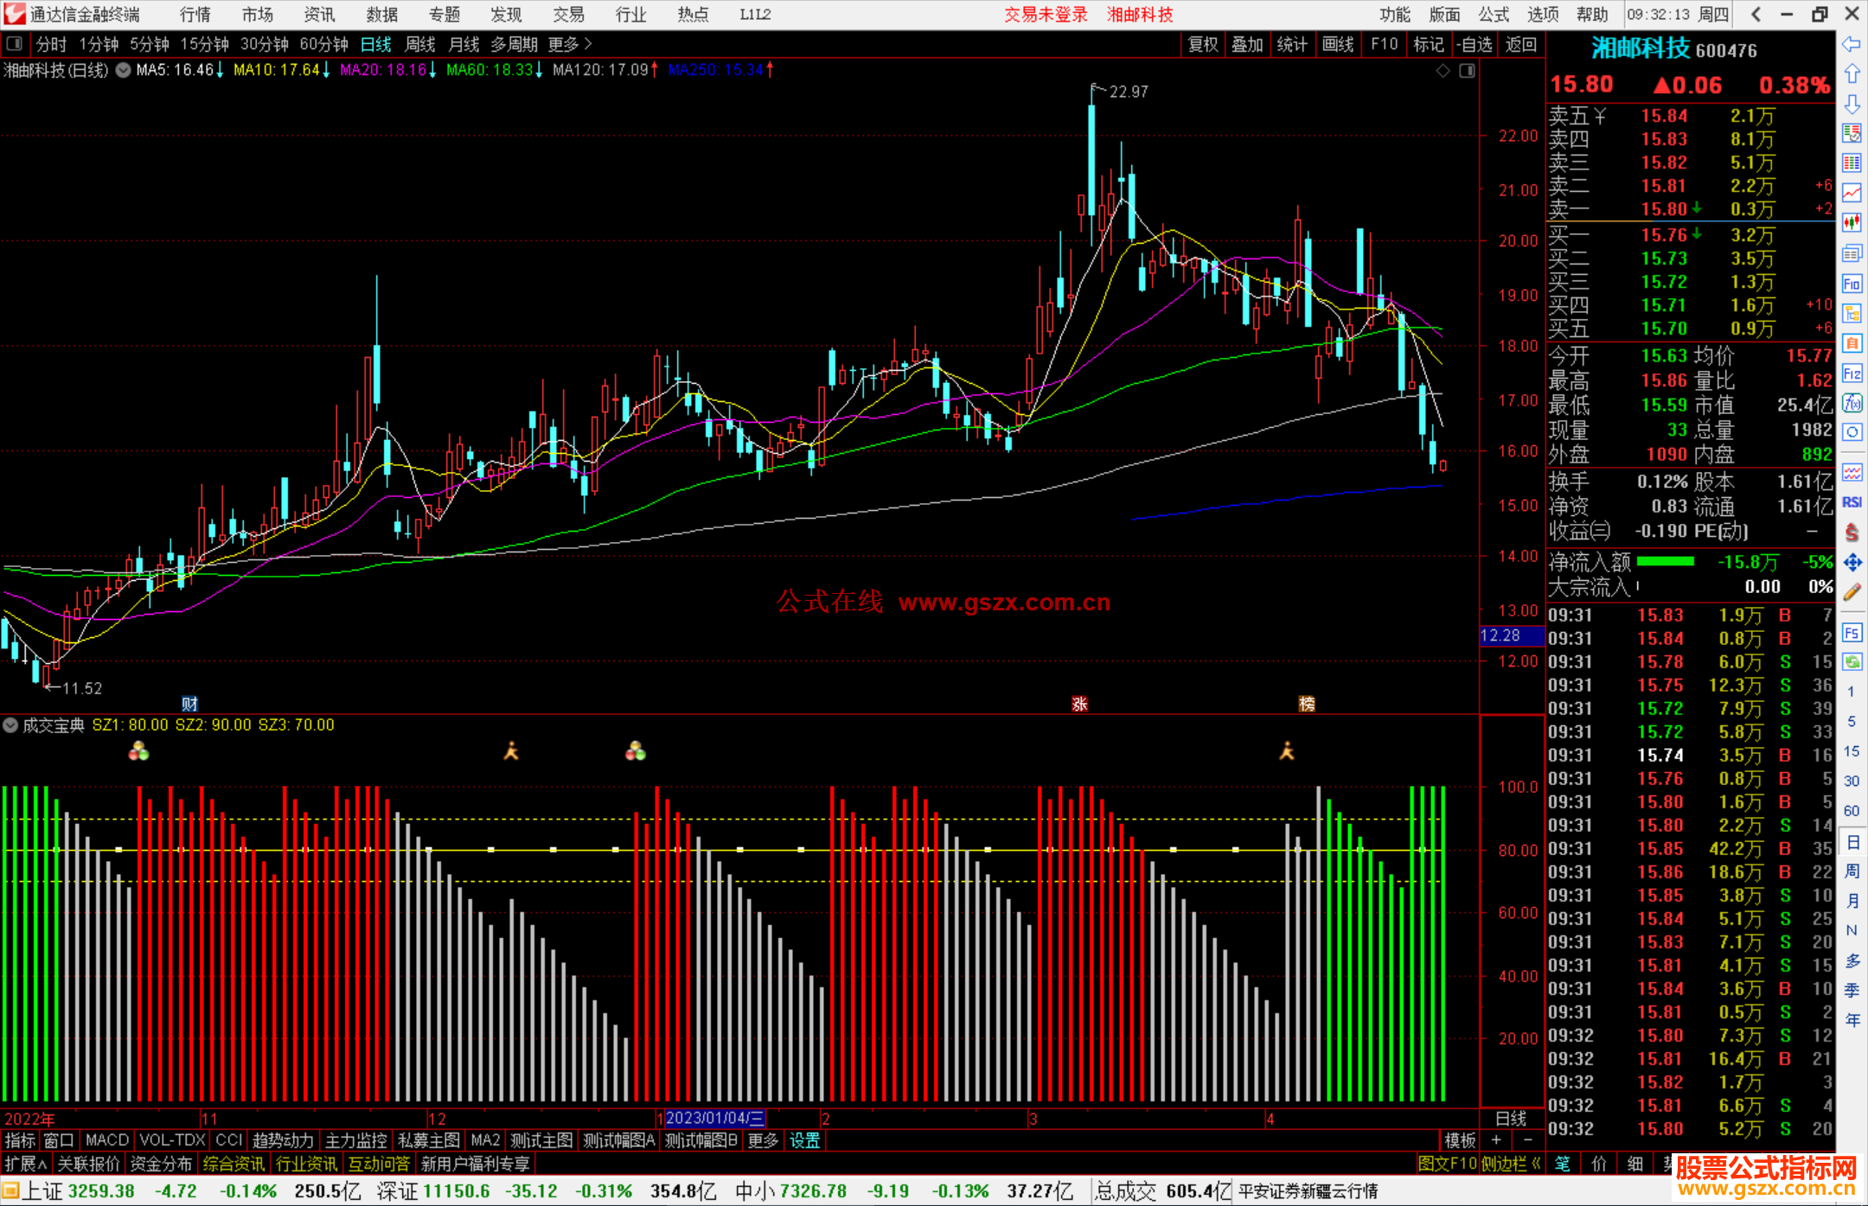This screenshot has width=1868, height=1206.
Task: Click the four-way move arrows sidebar icon
Action: [x=1852, y=563]
